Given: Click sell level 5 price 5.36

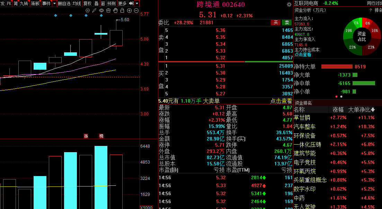Looking at the screenshot, I should [221, 31].
